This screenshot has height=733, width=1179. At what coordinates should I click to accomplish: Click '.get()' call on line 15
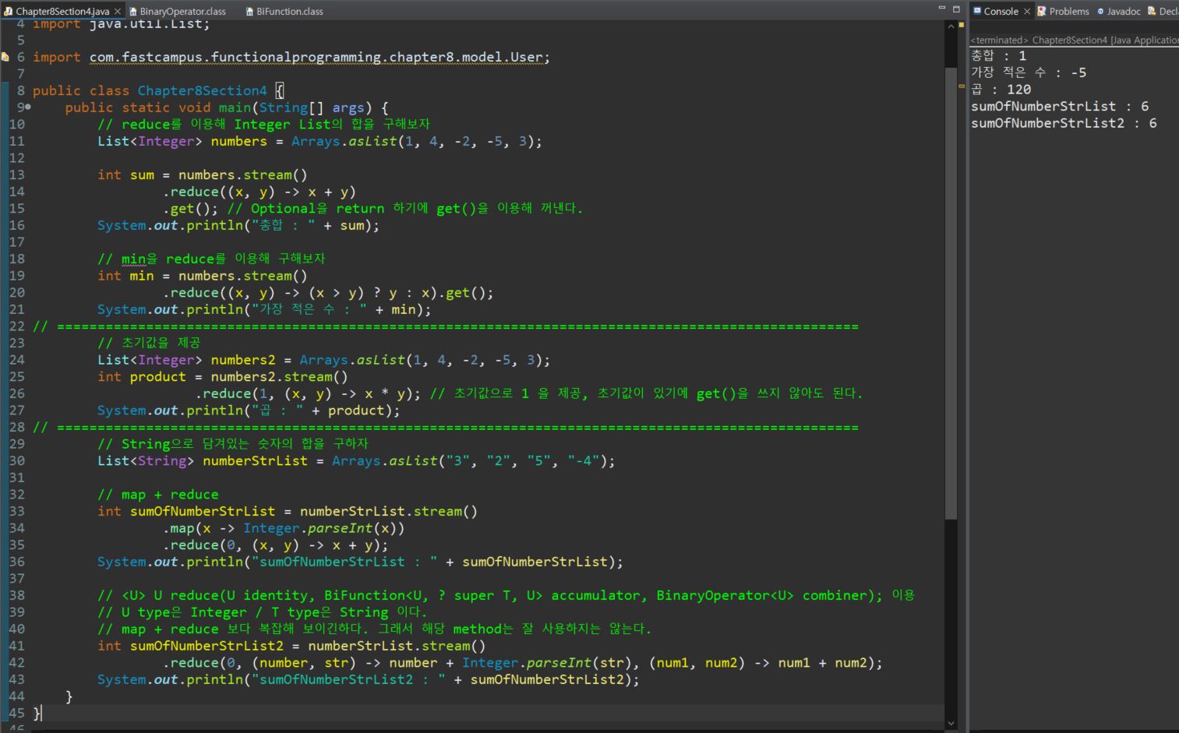coord(190,208)
